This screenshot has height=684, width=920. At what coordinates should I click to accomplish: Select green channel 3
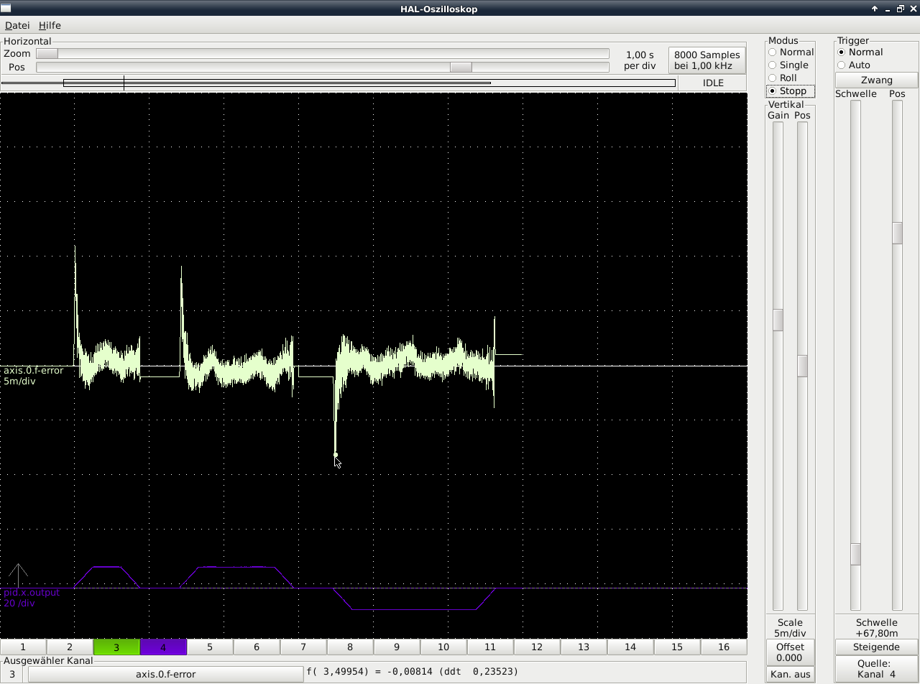click(116, 647)
